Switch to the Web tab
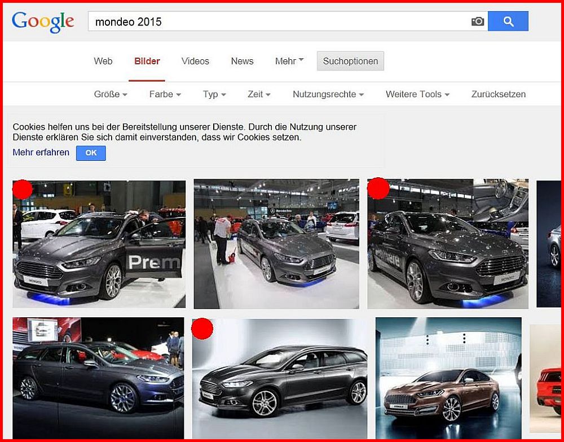The width and height of the screenshot is (564, 442). [103, 61]
